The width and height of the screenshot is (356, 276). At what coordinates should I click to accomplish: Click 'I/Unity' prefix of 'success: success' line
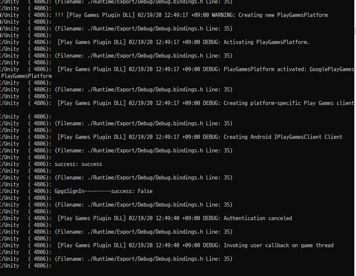[x=9, y=164]
